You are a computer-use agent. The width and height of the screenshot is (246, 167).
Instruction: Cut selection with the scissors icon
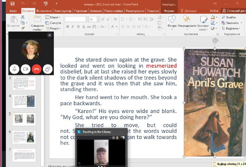tap(23, 17)
